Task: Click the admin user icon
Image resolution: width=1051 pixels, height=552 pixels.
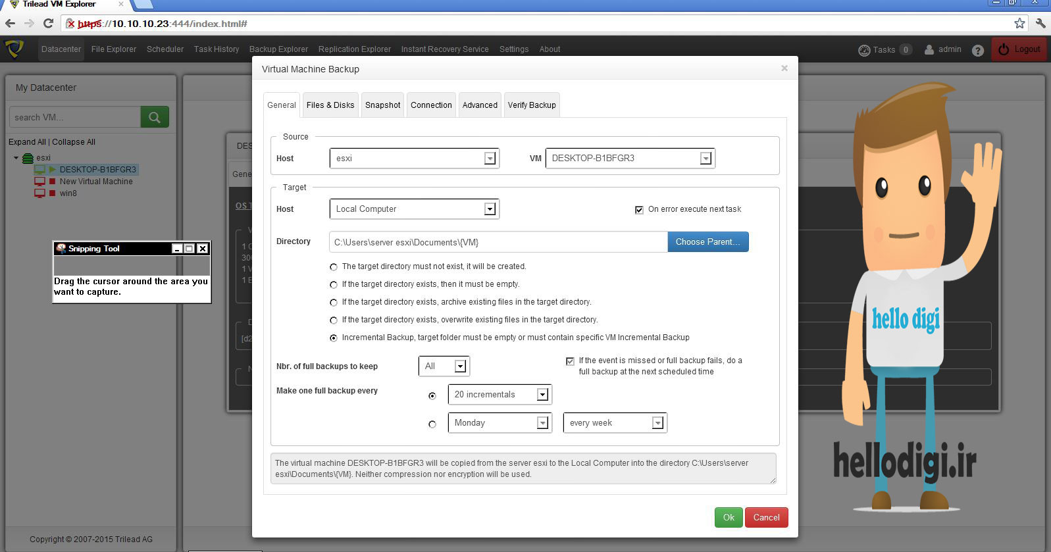Action: point(929,49)
